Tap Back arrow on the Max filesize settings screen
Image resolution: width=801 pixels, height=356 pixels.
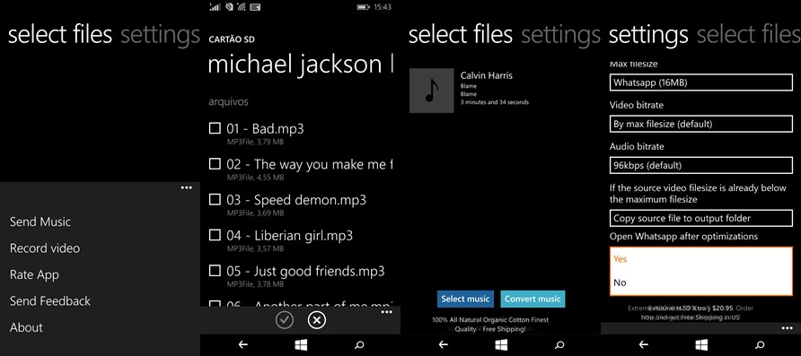644,344
